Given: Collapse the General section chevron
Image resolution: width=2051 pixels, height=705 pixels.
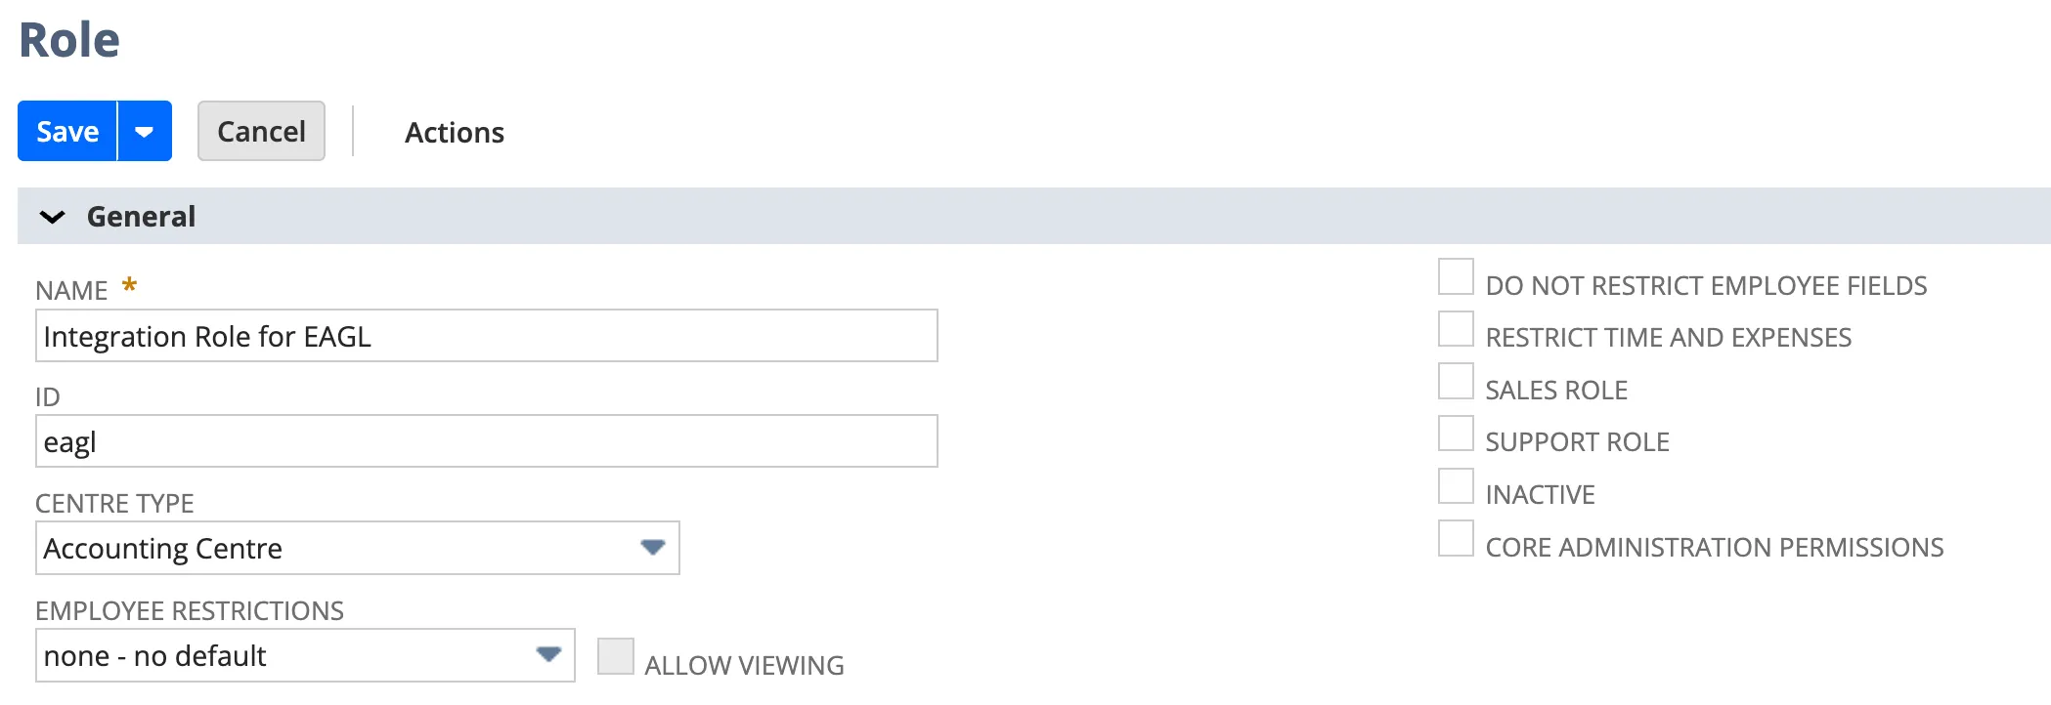Looking at the screenshot, I should coord(53,217).
